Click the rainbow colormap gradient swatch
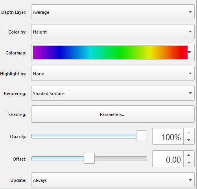The image size is (197, 189). click(110, 52)
